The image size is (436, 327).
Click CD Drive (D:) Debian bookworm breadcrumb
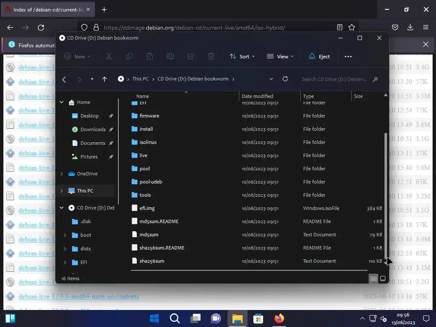[193, 79]
